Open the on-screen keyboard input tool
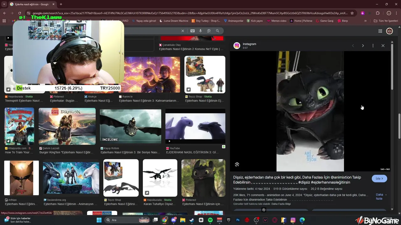Image resolution: width=401 pixels, height=225 pixels. (192, 31)
